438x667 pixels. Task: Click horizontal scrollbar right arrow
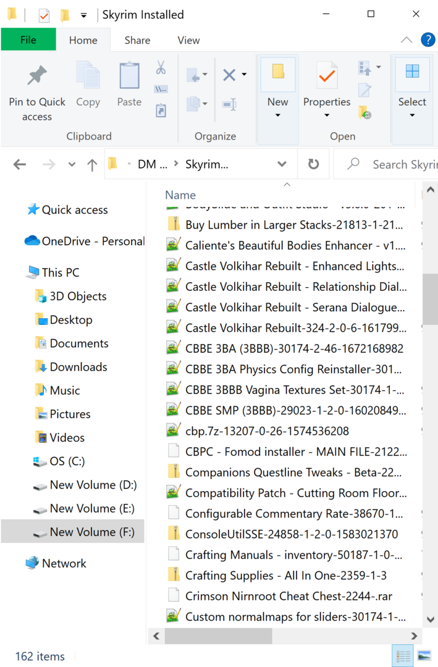click(414, 636)
